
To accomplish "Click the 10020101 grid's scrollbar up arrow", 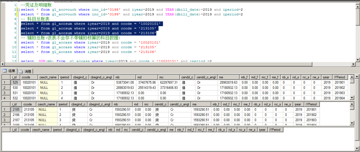I will pos(352,77).
